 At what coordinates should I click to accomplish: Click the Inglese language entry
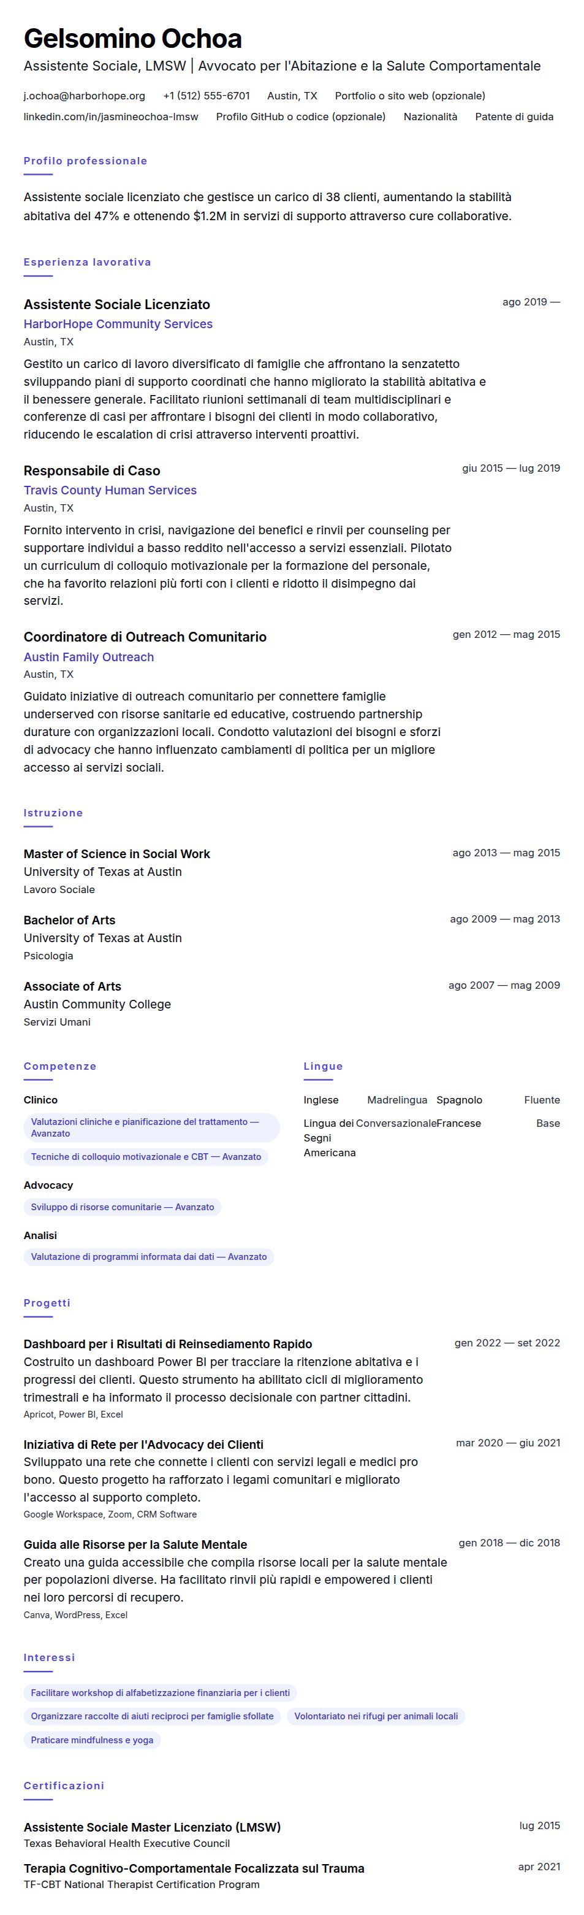tap(366, 1100)
